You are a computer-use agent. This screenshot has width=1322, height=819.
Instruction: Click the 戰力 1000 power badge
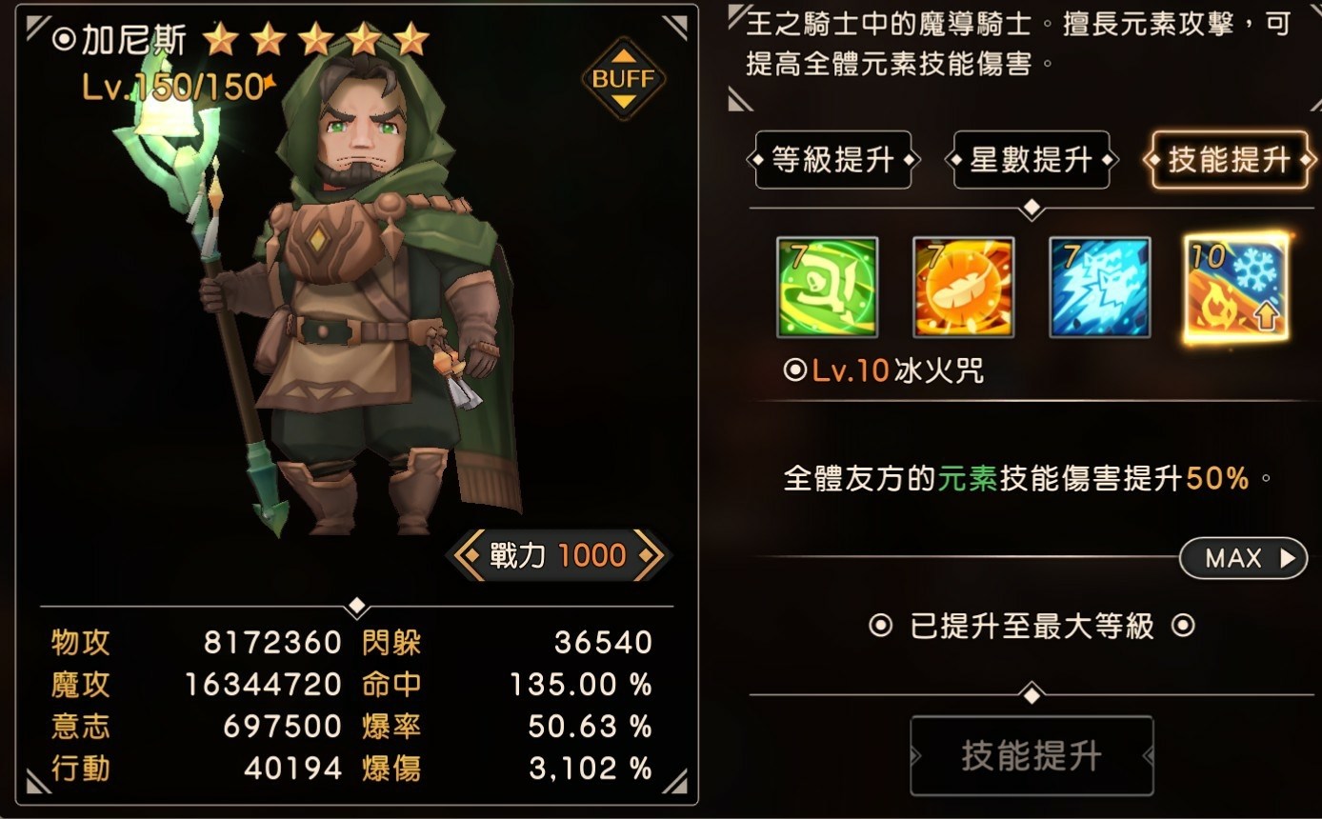pos(557,555)
